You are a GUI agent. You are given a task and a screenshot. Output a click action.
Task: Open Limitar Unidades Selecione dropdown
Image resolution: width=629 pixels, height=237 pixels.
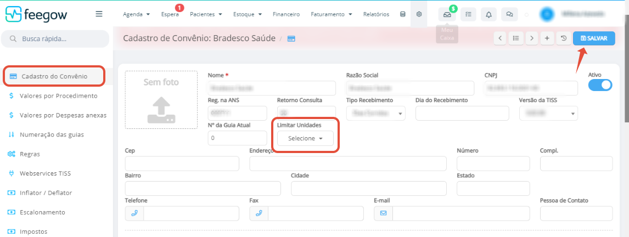305,138
